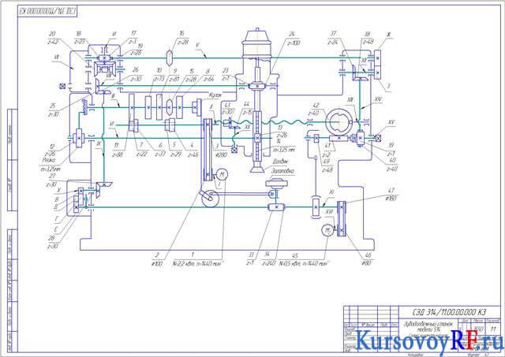The image size is (505, 357).
Task: Select the shaft 'V' Roman numeral label
Action: [197, 46]
